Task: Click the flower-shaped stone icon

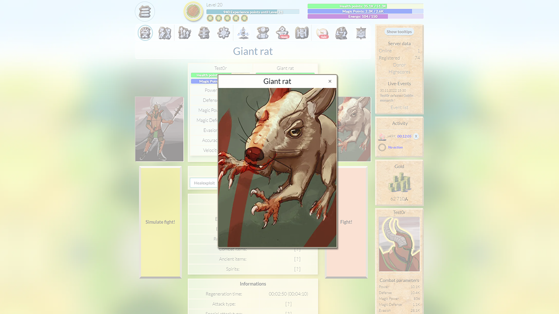Action: coord(224,33)
